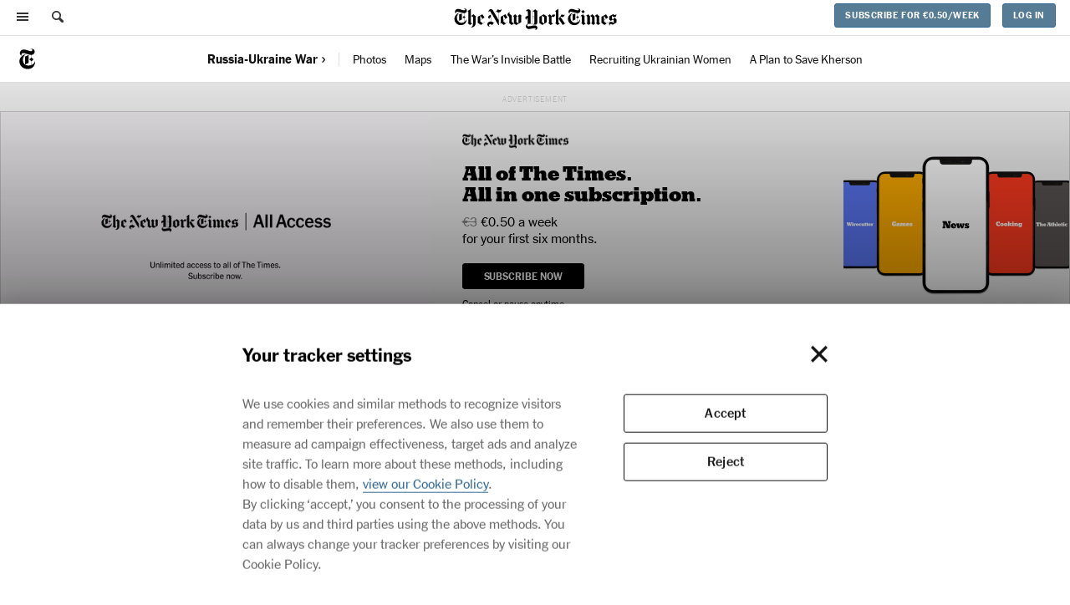The image size is (1070, 605).
Task: Click the chevron next to Russia-Ukraine War
Action: pyautogui.click(x=324, y=59)
